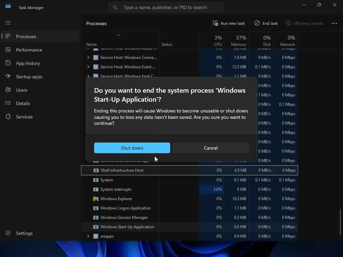Viewport: 343px width, 257px height.
Task: Open the Users page
Action: click(40, 90)
